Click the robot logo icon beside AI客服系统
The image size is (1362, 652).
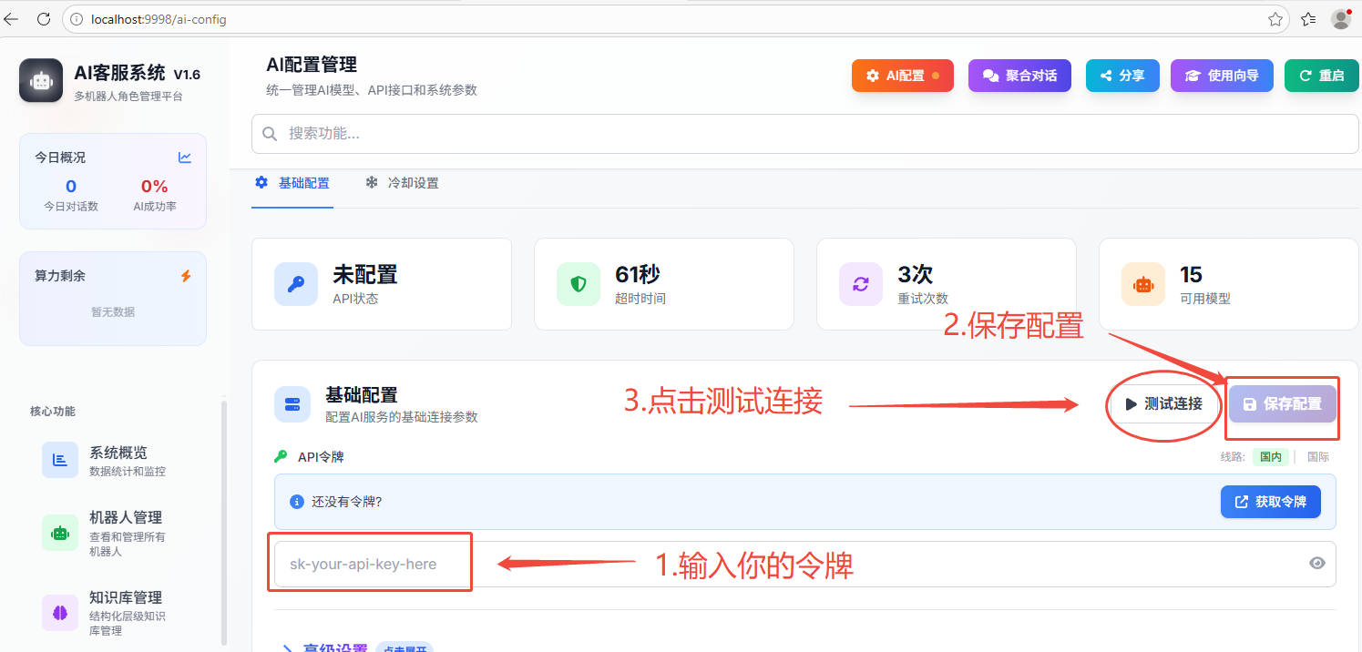coord(41,81)
